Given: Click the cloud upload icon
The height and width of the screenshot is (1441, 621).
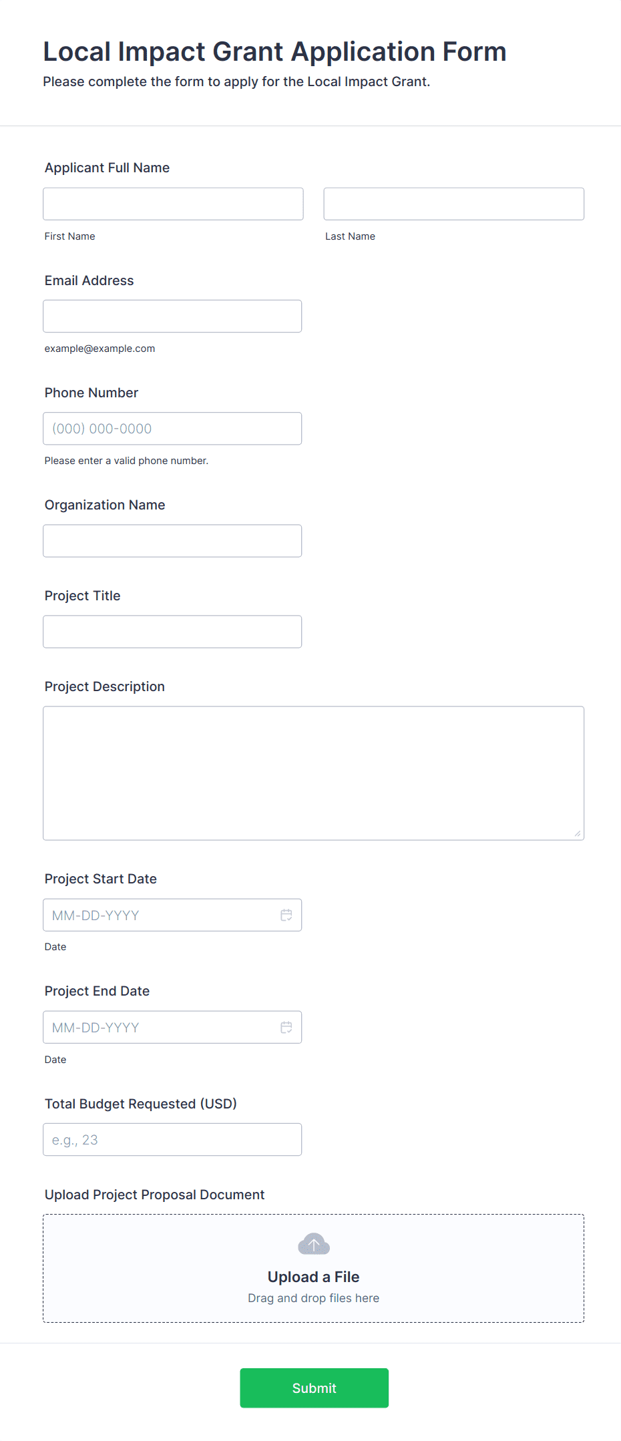Looking at the screenshot, I should coord(314,1244).
